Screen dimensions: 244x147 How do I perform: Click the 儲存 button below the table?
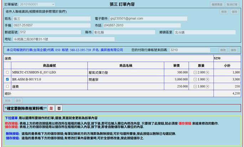click(x=18, y=101)
